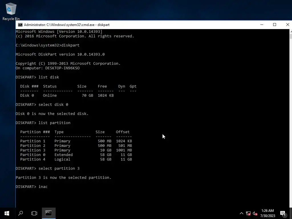The image size is (292, 219).
Task: Click the 'Type' column header
Action: click(x=59, y=132)
